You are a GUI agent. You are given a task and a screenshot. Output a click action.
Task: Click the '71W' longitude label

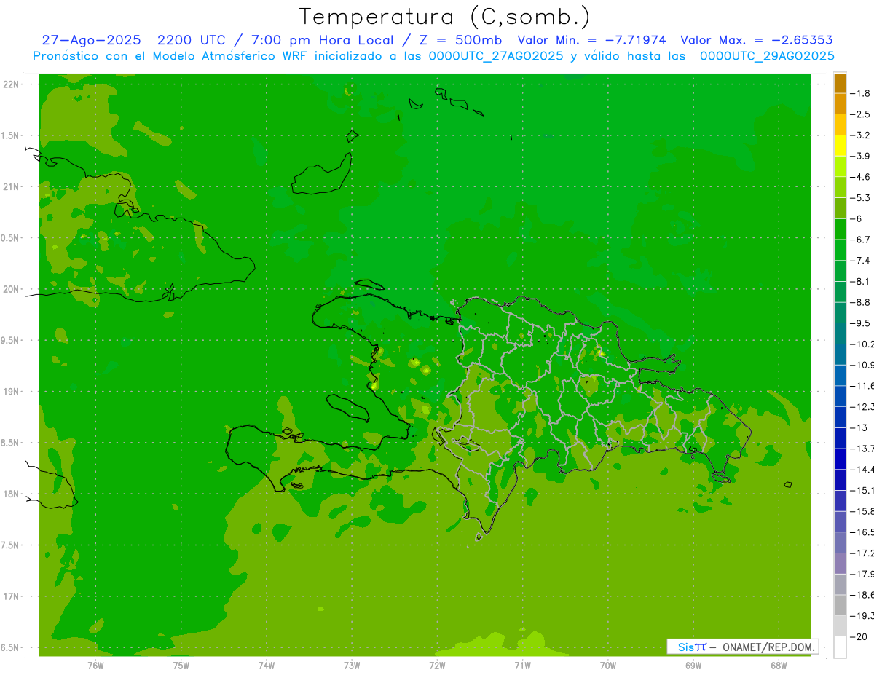pos(522,665)
